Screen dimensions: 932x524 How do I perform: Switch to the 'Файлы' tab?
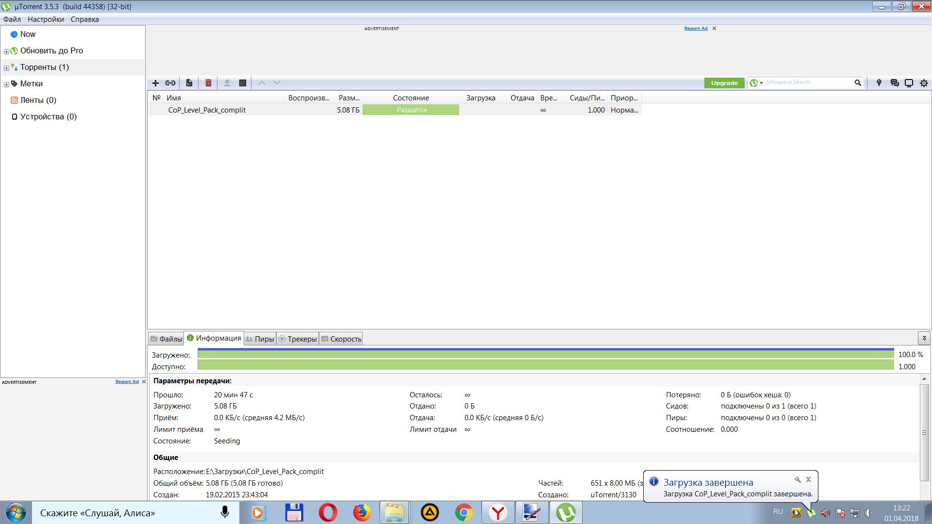(166, 339)
